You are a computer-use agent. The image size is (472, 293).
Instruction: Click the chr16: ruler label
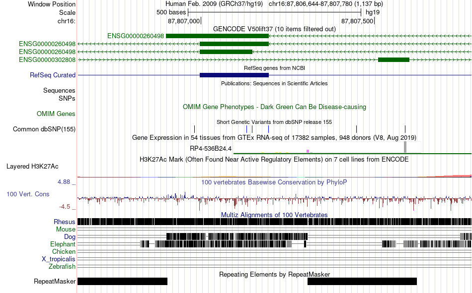point(67,21)
